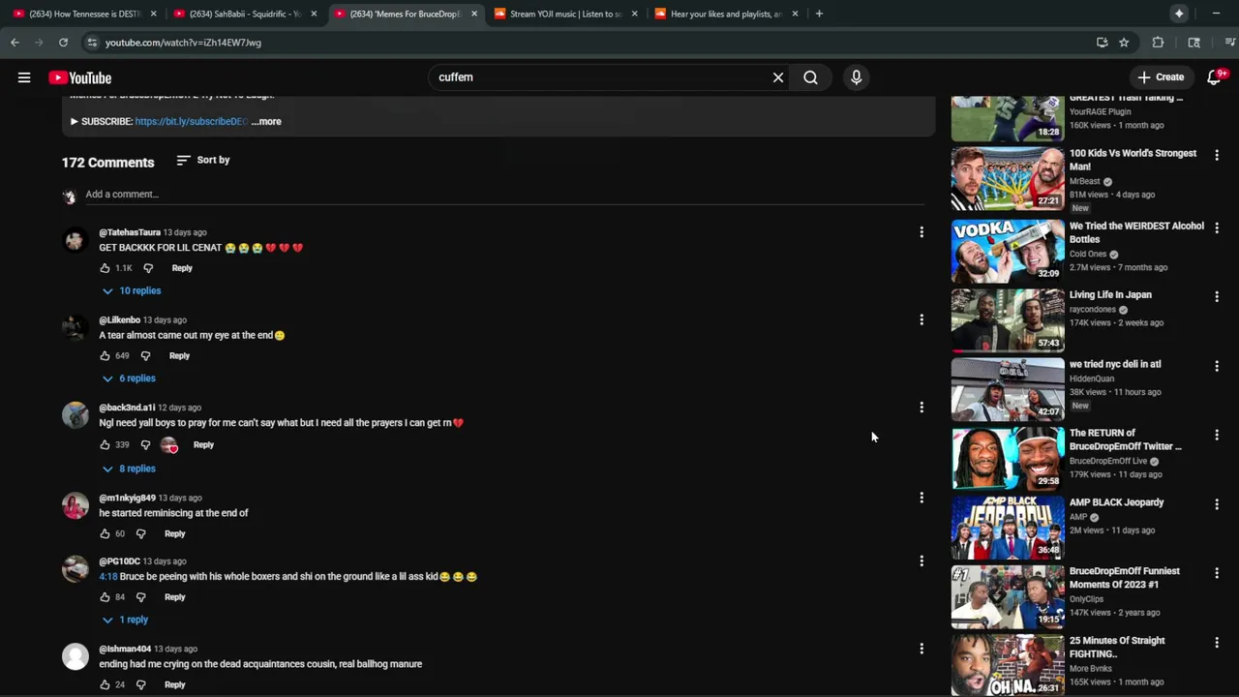The height and width of the screenshot is (697, 1239).
Task: Expand description with ...more
Action: point(266,122)
